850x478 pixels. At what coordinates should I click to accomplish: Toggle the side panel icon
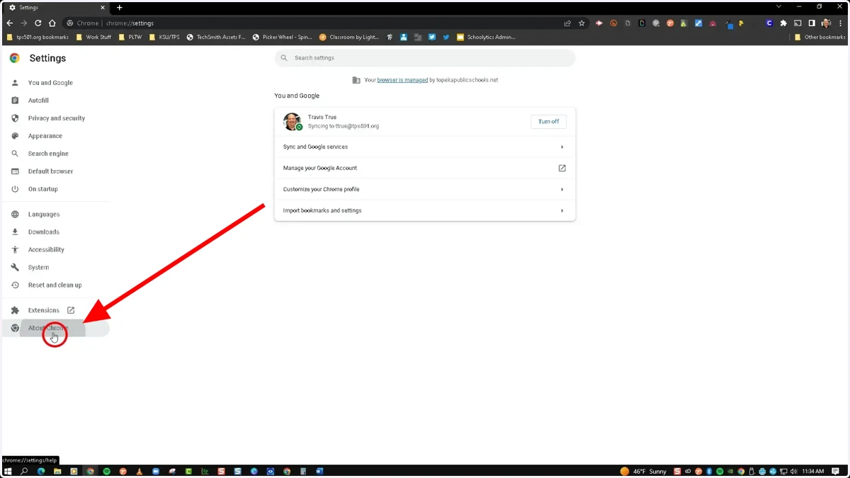(x=812, y=23)
